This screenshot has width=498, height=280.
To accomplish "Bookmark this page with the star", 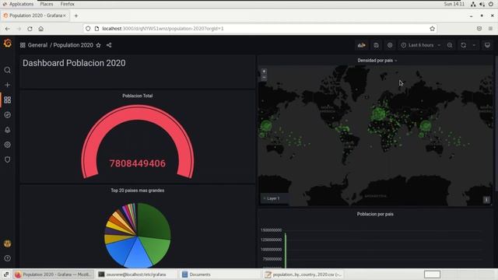I will point(433,29).
